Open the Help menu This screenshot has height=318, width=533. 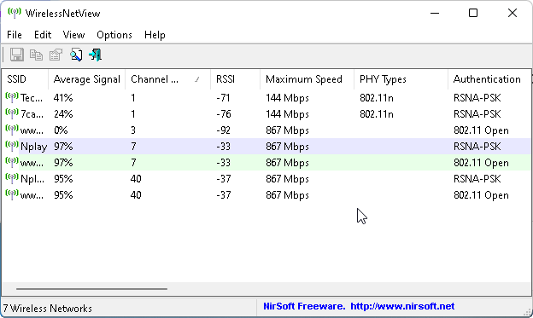click(155, 35)
